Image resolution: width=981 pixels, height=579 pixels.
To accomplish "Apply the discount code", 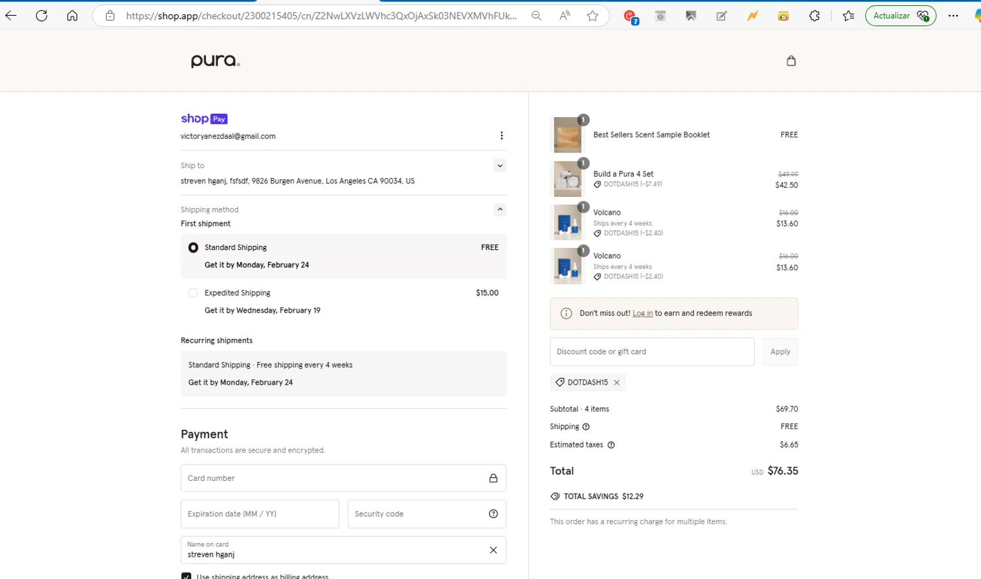I will [x=780, y=352].
